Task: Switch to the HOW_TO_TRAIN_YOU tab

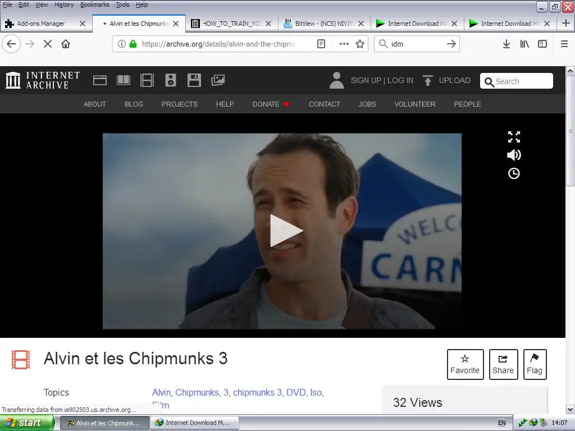Action: [x=231, y=24]
